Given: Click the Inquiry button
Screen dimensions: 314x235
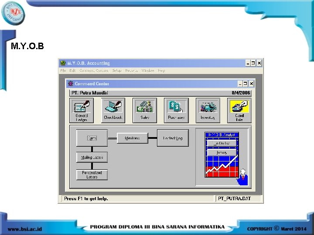Looking at the screenshot, I should click(x=222, y=152).
